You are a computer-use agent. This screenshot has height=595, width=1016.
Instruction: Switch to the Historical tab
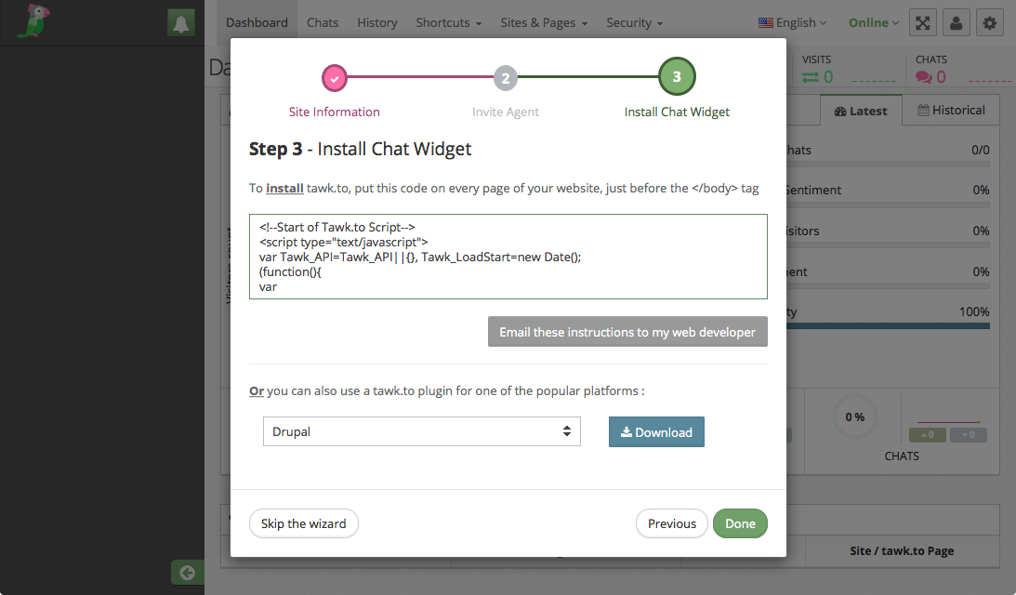click(951, 111)
